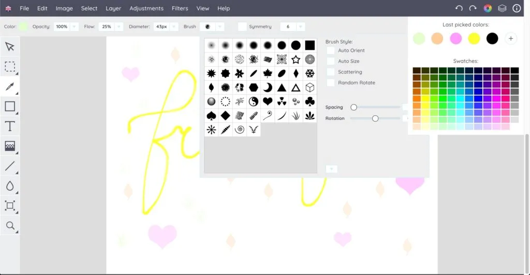Select the arrow Move tool
Viewport: 530px width, 275px height.
10,47
